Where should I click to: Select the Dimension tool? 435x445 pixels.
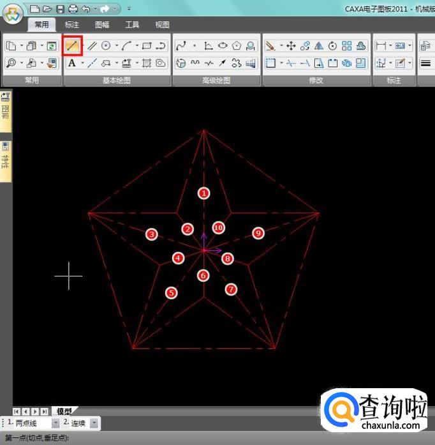click(381, 45)
